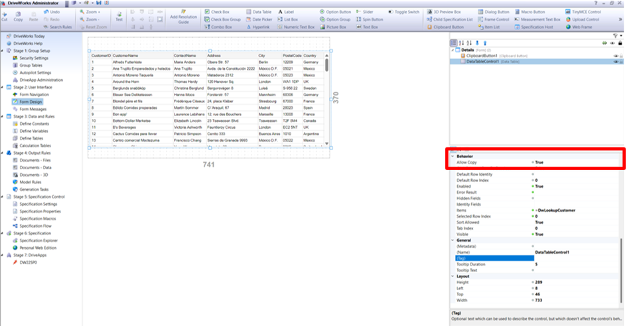The height and width of the screenshot is (326, 627).
Task: Add a Text Box control
Action: coord(367,27)
